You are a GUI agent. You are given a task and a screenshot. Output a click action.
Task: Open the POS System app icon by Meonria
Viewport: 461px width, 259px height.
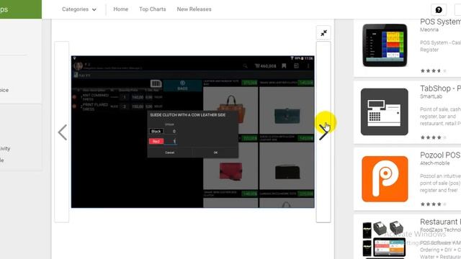385,45
